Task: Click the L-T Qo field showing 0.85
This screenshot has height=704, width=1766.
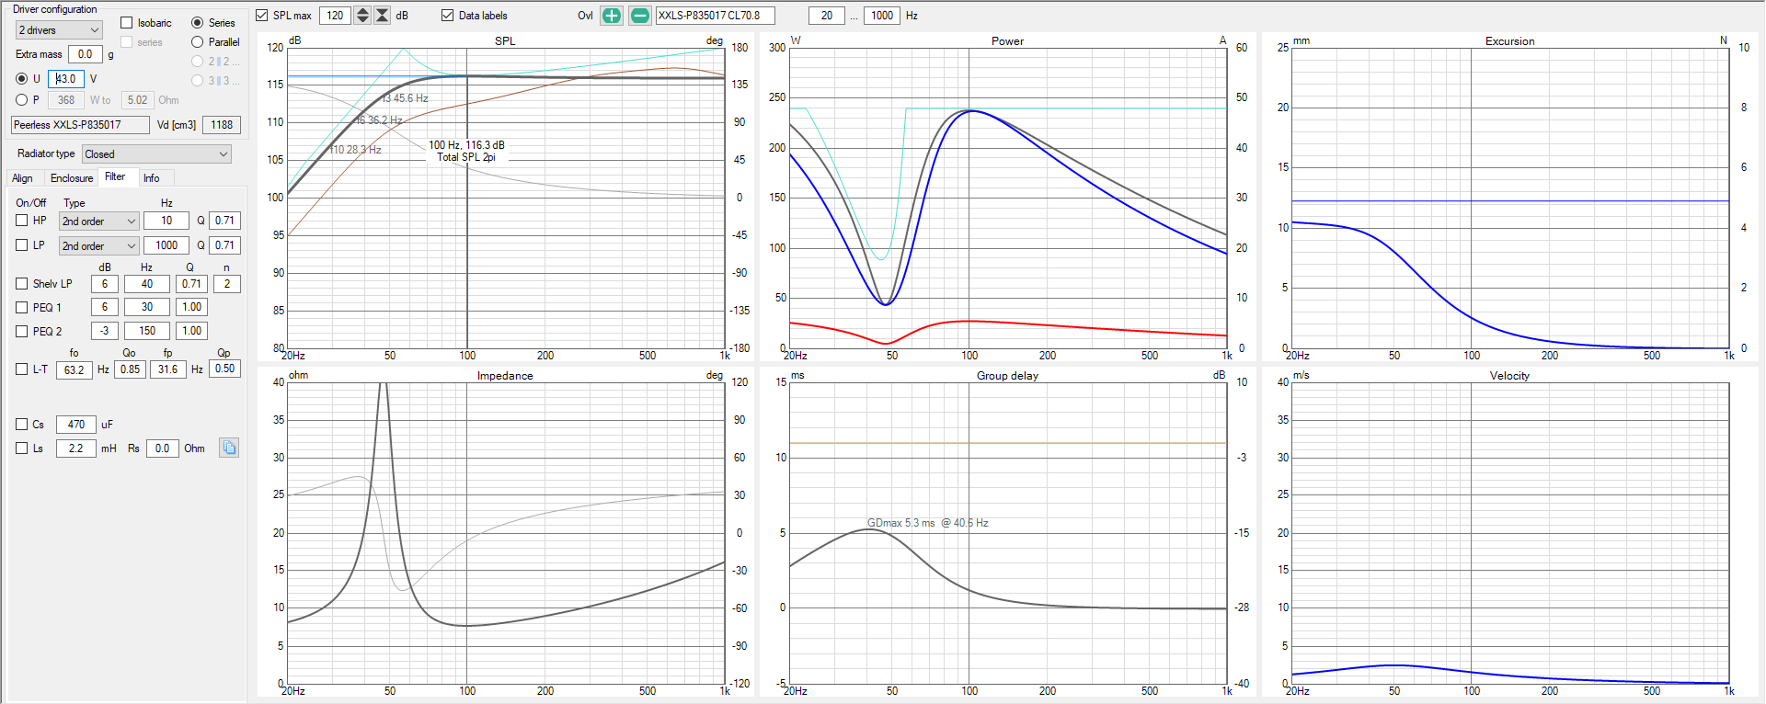Action: tap(130, 369)
